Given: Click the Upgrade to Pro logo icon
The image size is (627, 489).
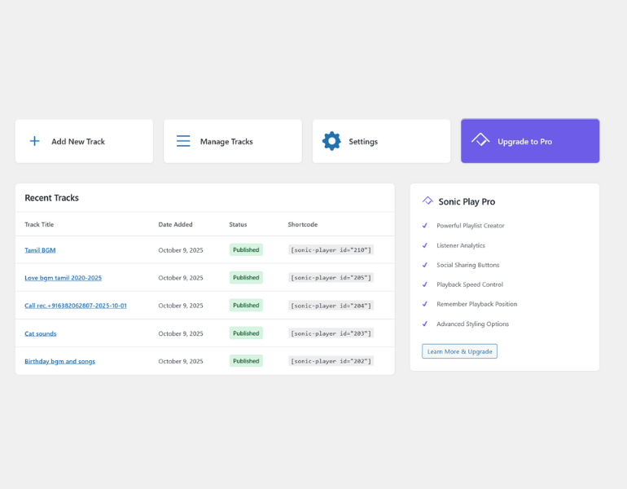Looking at the screenshot, I should point(480,141).
